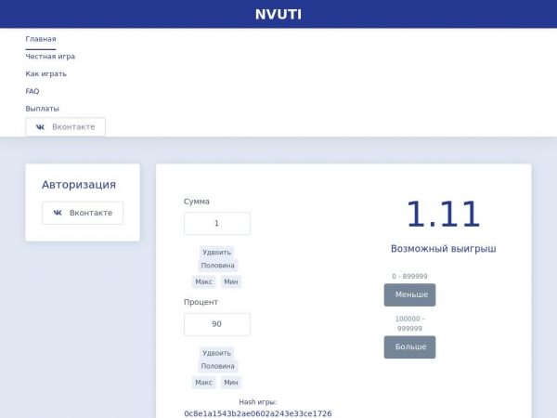
Task: Focus the Процент input field
Action: [x=216, y=324]
